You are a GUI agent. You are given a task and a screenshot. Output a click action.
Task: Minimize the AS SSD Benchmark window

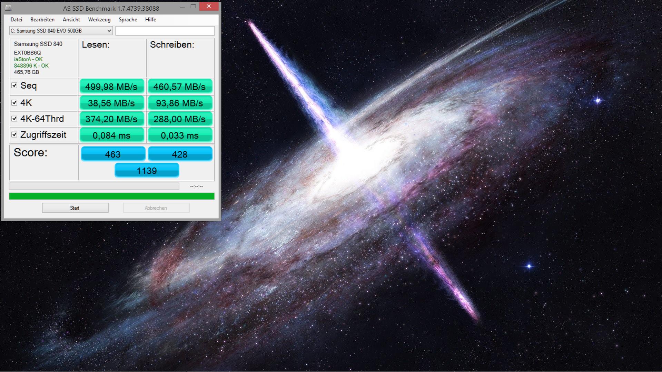182,7
